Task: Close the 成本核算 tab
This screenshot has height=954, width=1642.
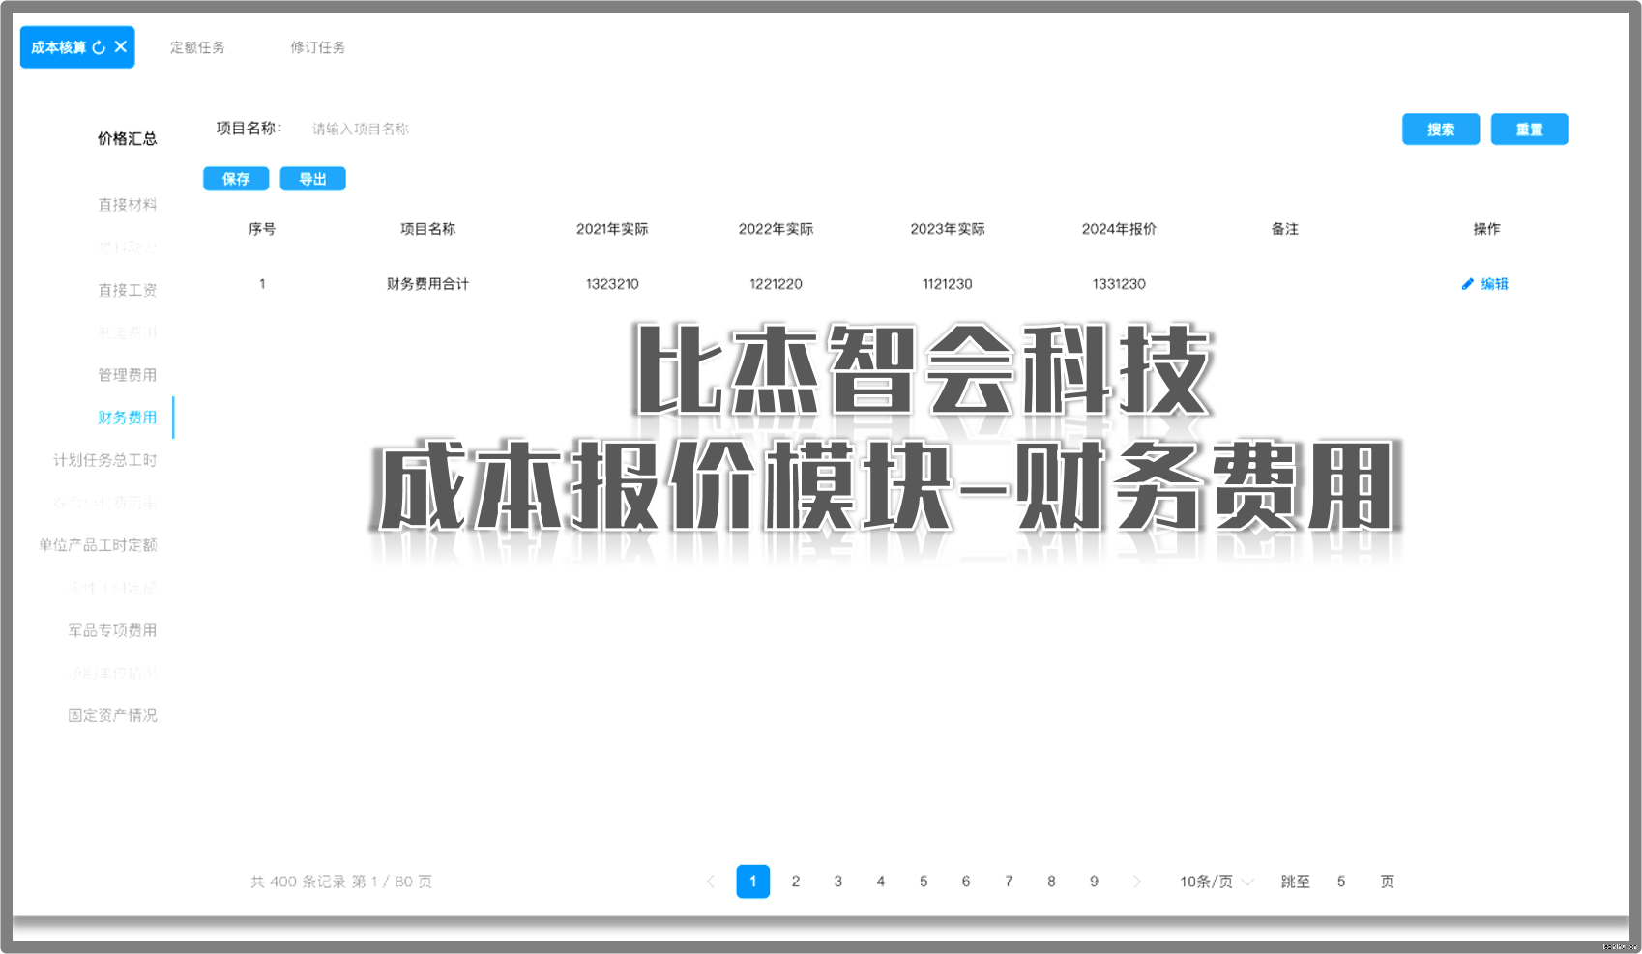Action: click(121, 46)
